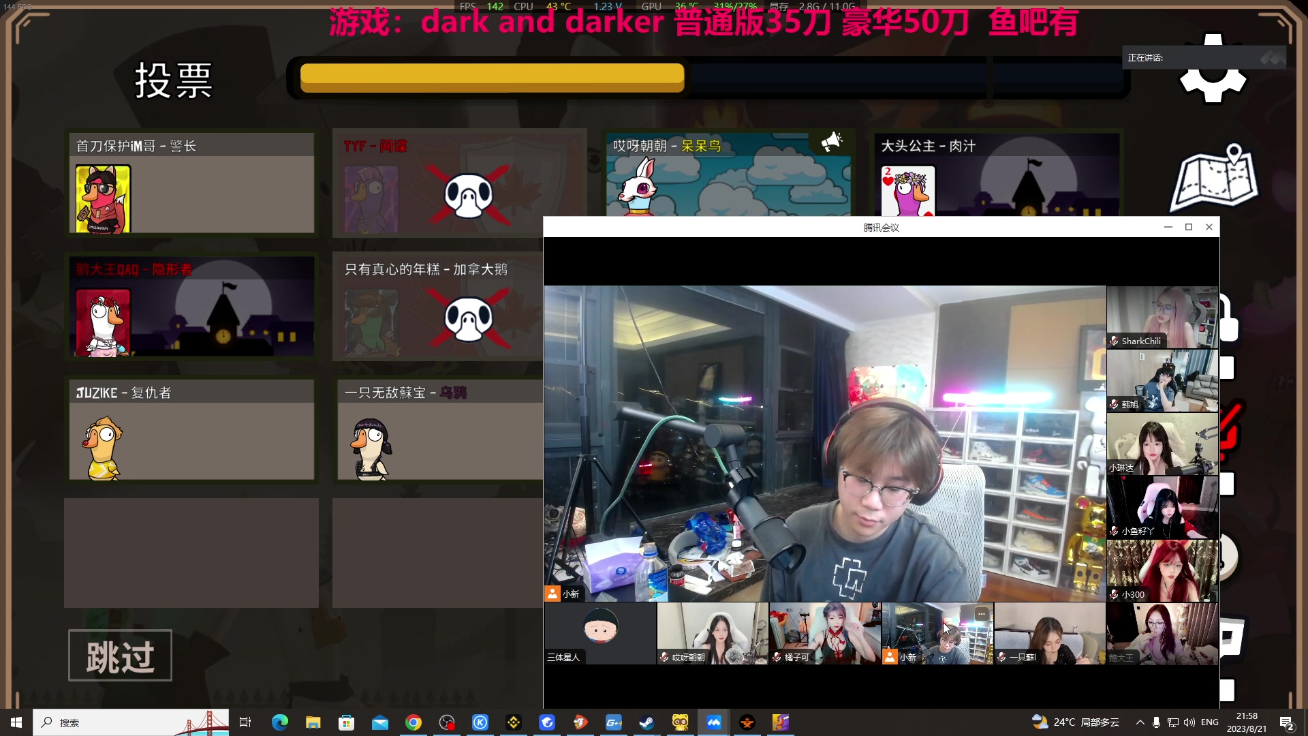
Task: Open Steam from the taskbar
Action: [647, 722]
